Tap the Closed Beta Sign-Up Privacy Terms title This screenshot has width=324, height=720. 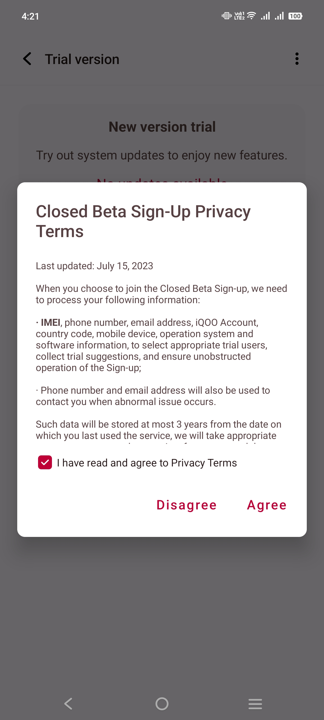[143, 221]
